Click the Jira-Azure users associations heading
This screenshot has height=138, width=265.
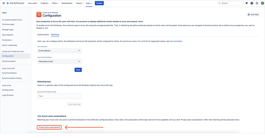coord(52,116)
